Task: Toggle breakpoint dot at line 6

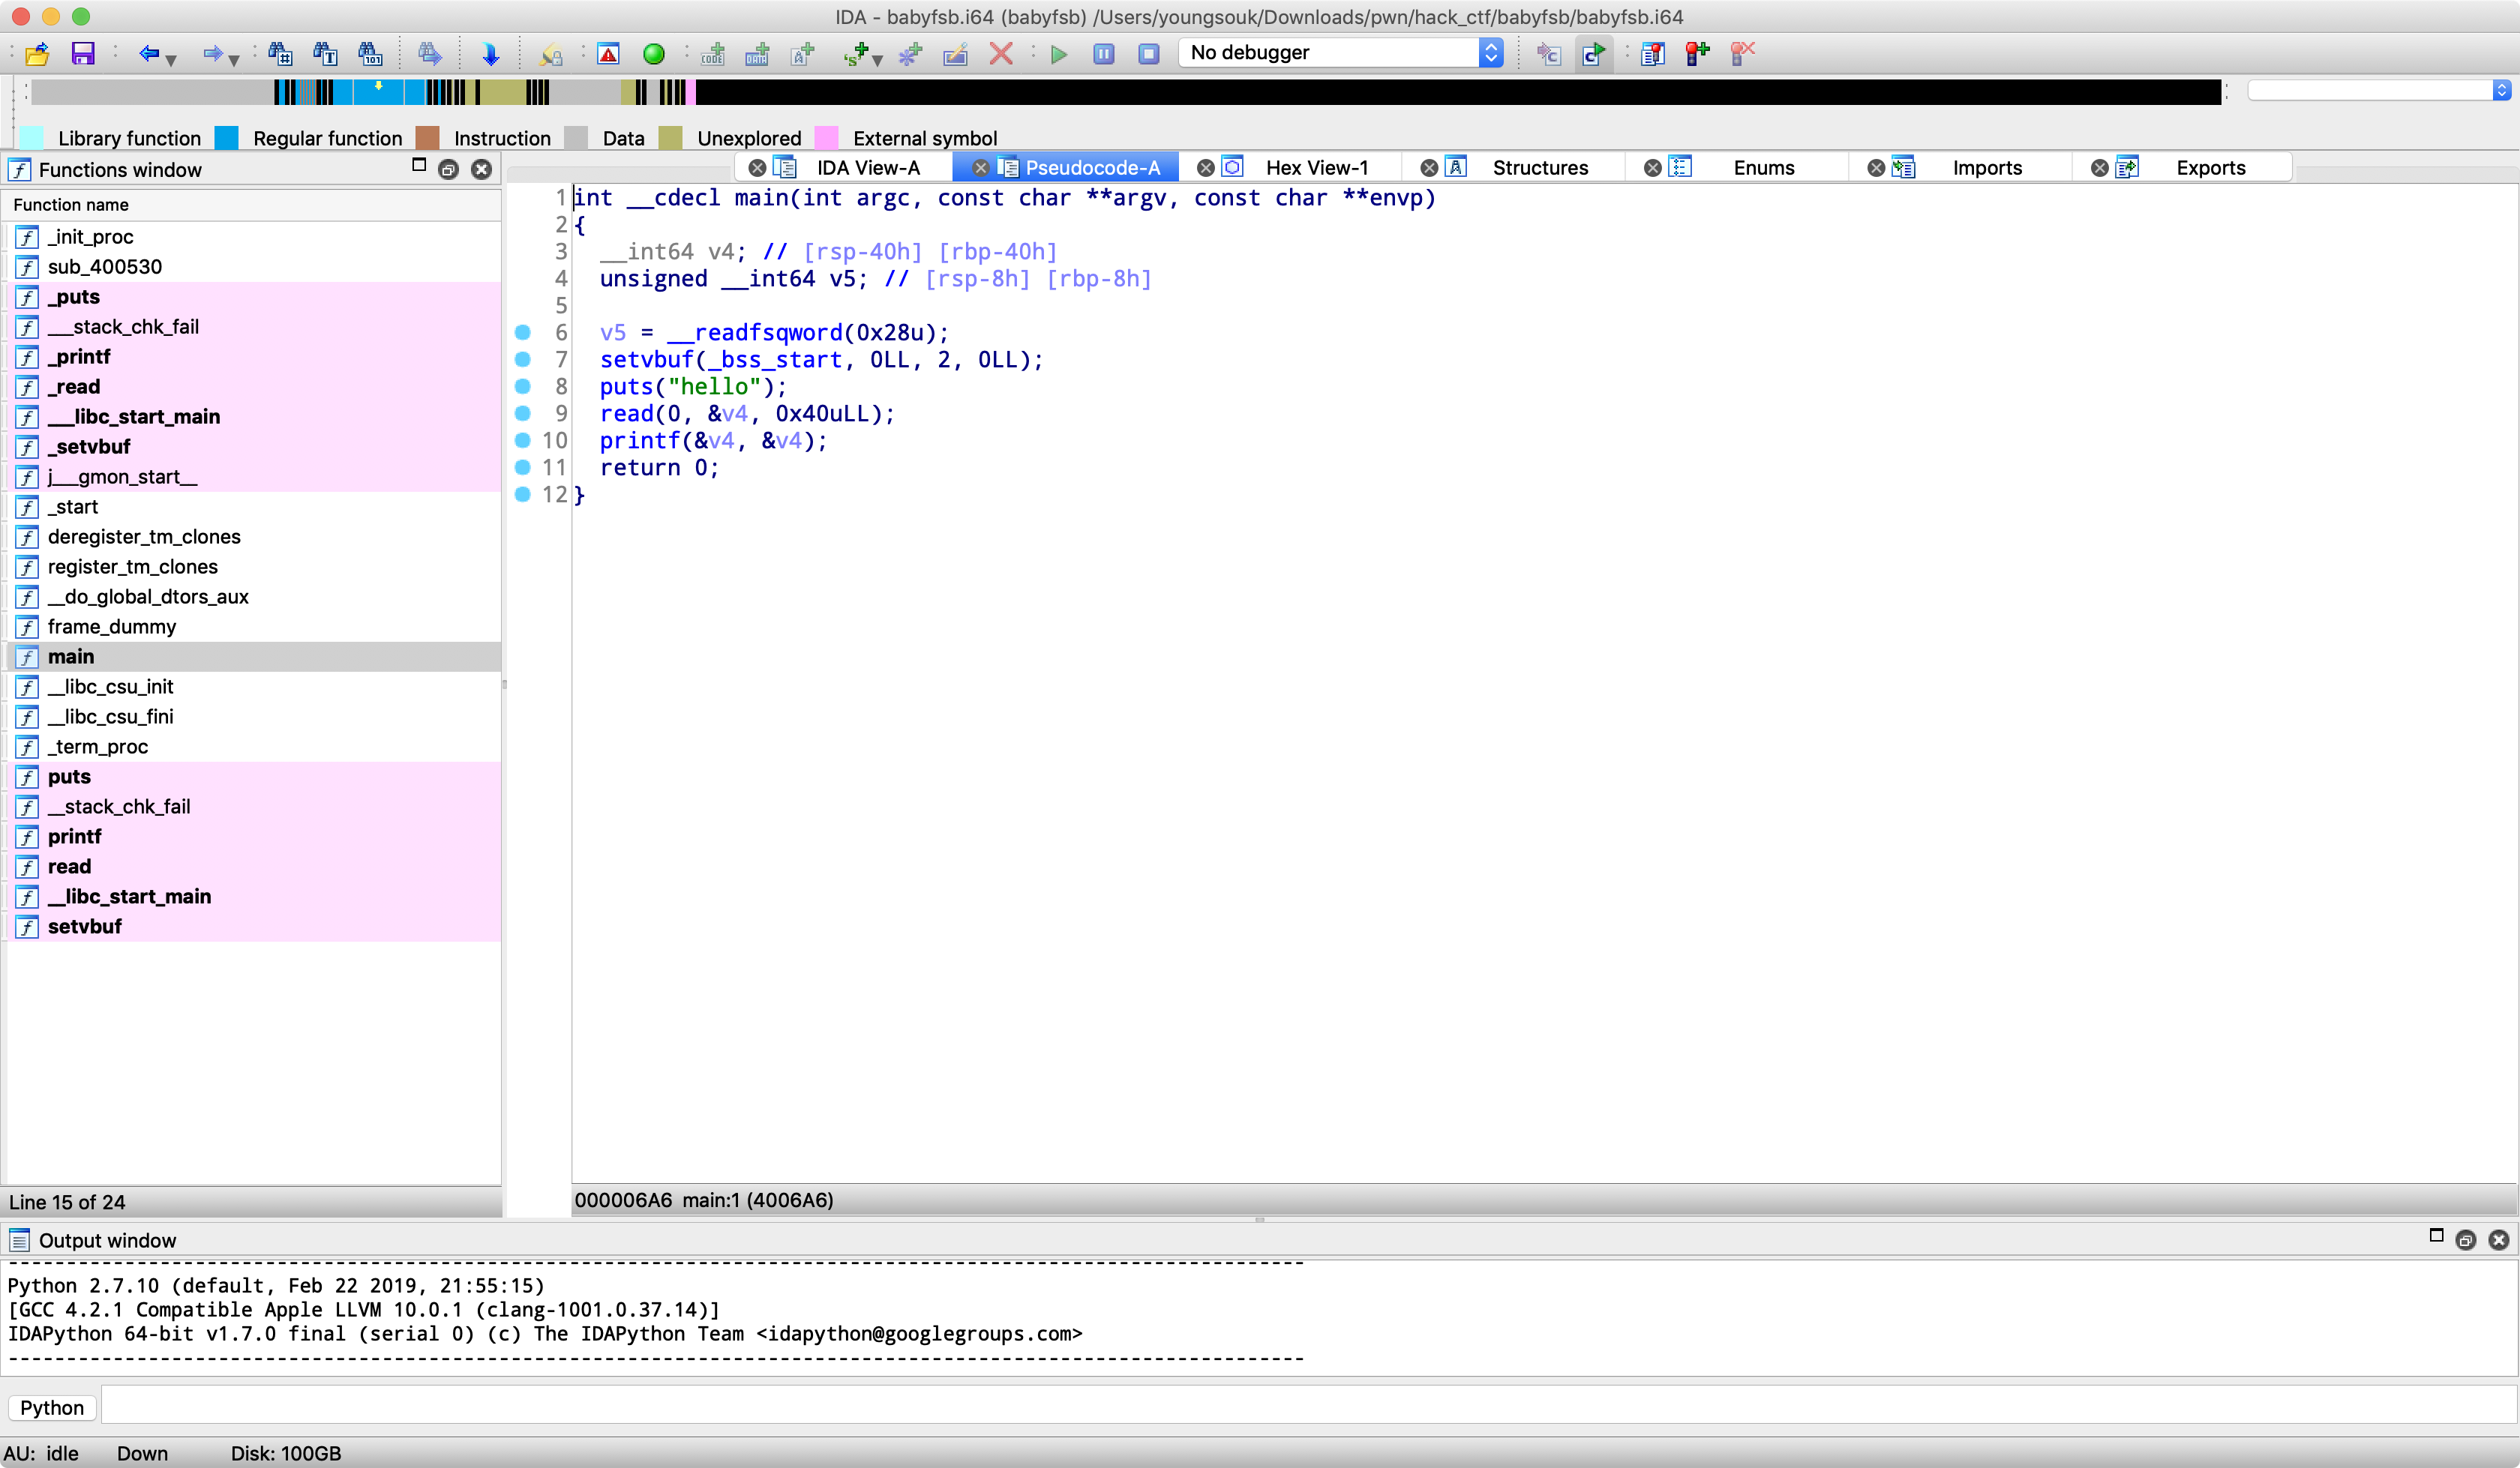Action: pyautogui.click(x=522, y=332)
